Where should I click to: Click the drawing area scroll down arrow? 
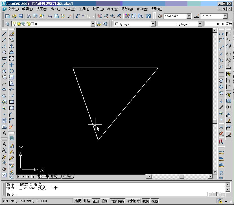click(215, 172)
